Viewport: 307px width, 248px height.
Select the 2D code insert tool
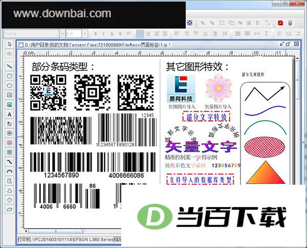click(9, 152)
